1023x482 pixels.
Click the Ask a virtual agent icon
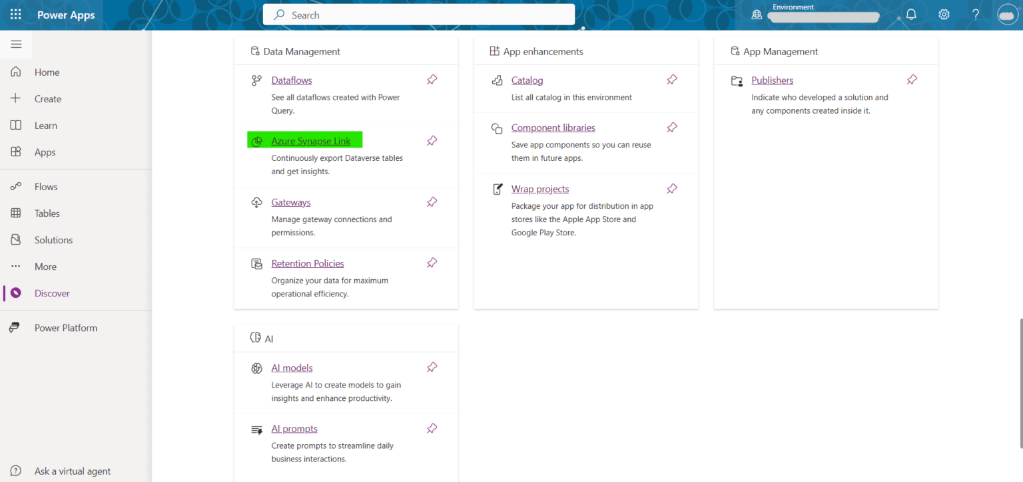point(15,471)
